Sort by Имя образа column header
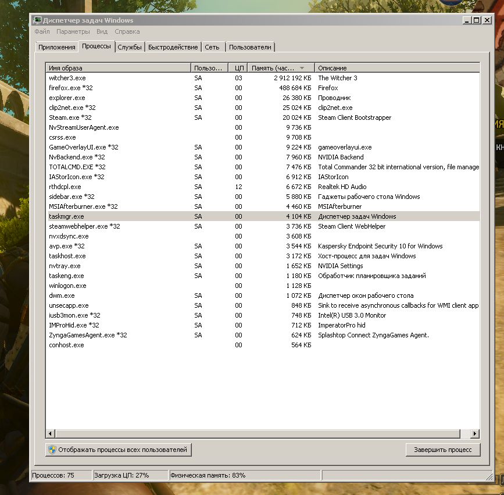 (x=118, y=68)
